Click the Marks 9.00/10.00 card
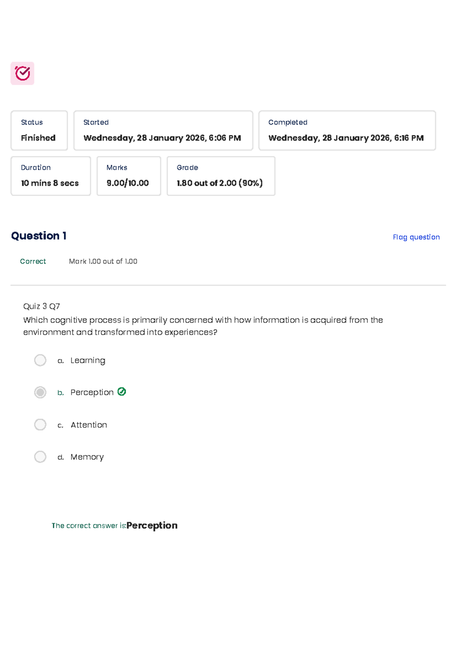 coord(129,176)
